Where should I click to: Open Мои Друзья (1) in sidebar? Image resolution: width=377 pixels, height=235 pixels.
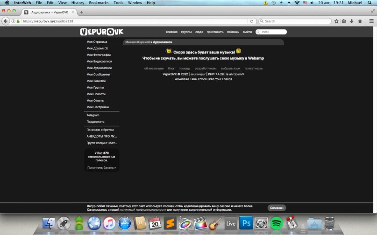[x=97, y=48]
